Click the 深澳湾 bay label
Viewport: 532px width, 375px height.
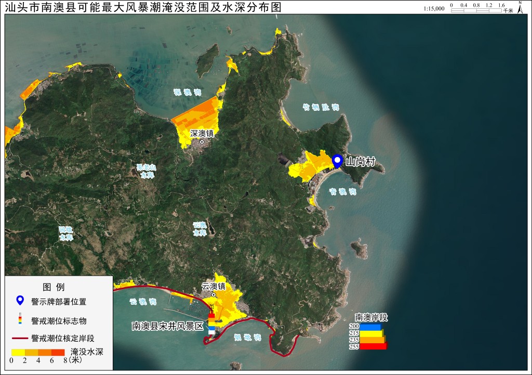point(187,92)
